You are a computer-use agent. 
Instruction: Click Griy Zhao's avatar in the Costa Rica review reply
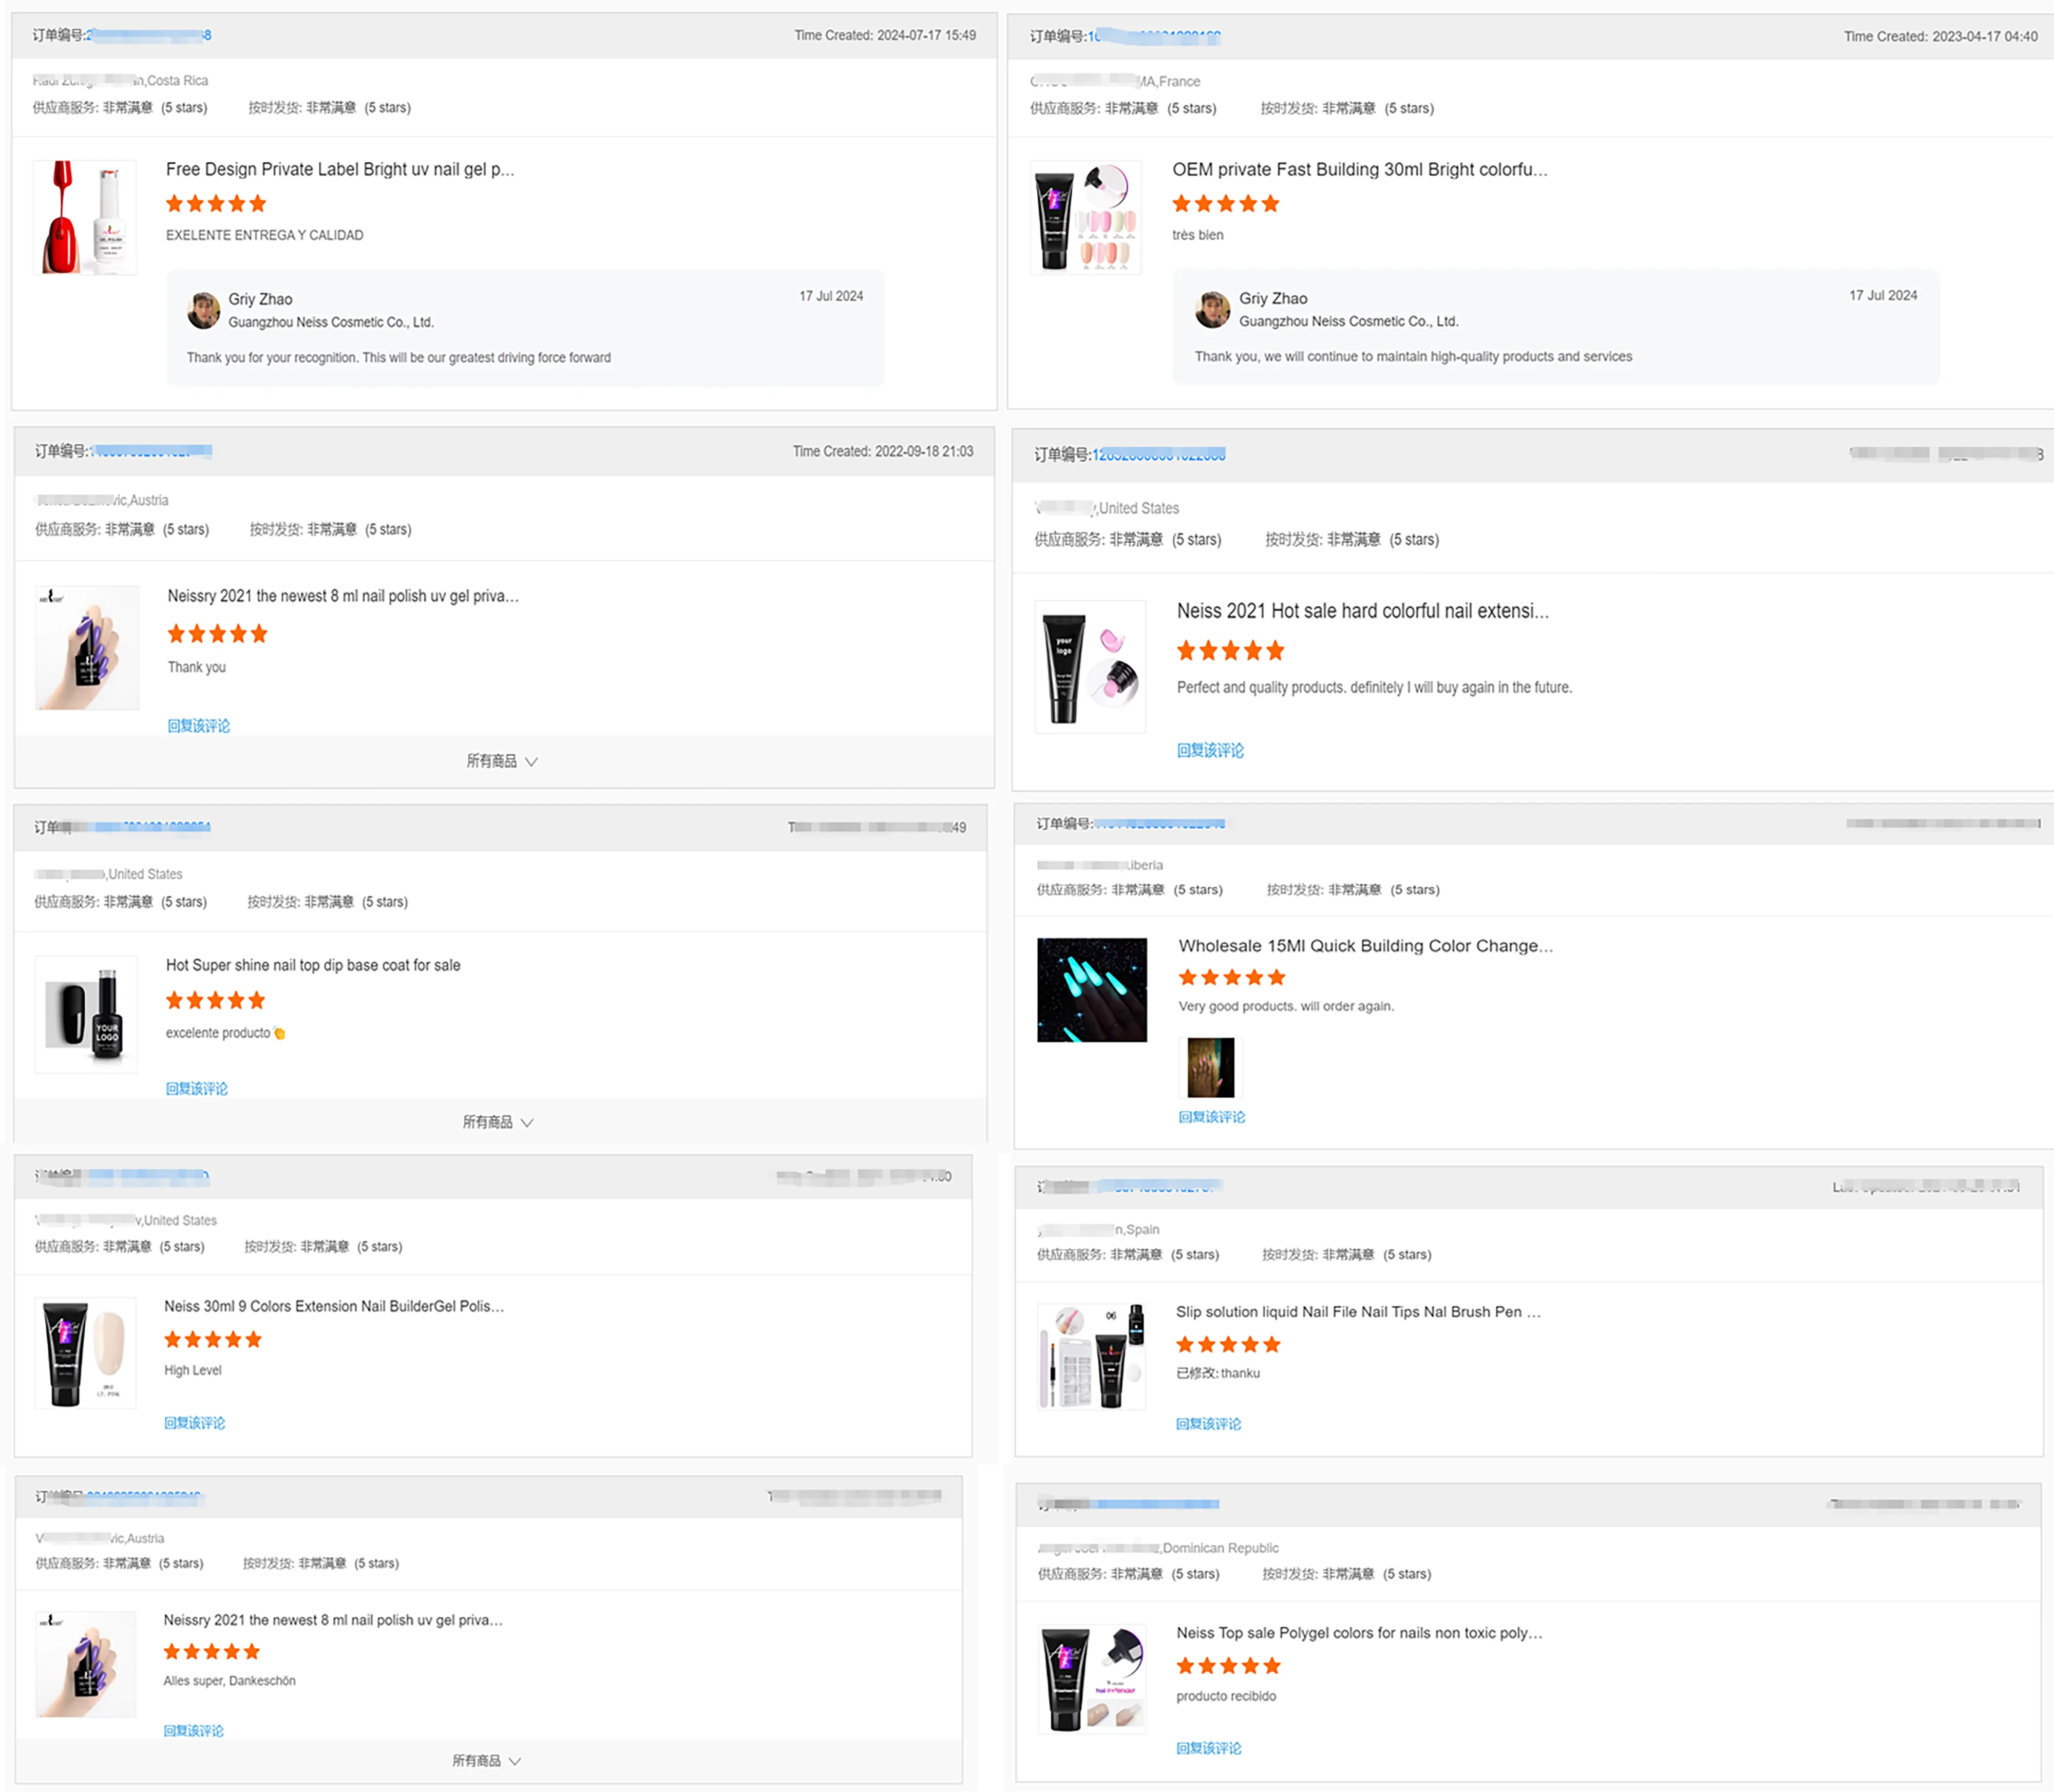click(204, 310)
